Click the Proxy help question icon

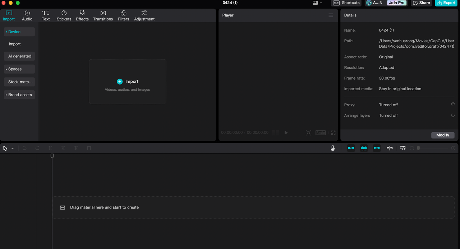tap(453, 104)
